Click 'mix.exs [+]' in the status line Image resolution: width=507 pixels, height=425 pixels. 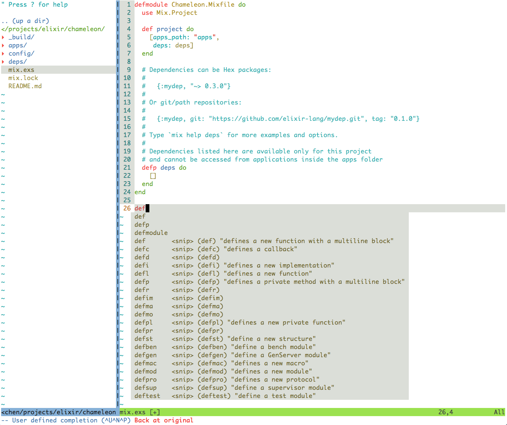(140, 412)
